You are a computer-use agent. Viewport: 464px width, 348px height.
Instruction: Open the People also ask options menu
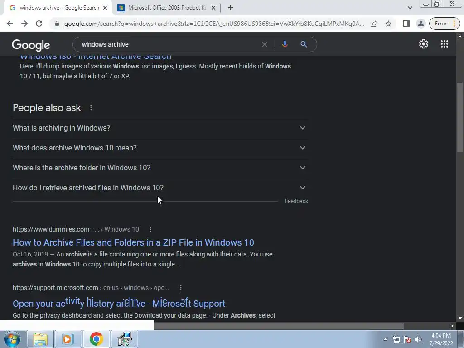tap(91, 108)
